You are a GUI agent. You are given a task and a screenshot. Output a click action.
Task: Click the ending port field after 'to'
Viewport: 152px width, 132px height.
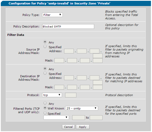click(96, 118)
